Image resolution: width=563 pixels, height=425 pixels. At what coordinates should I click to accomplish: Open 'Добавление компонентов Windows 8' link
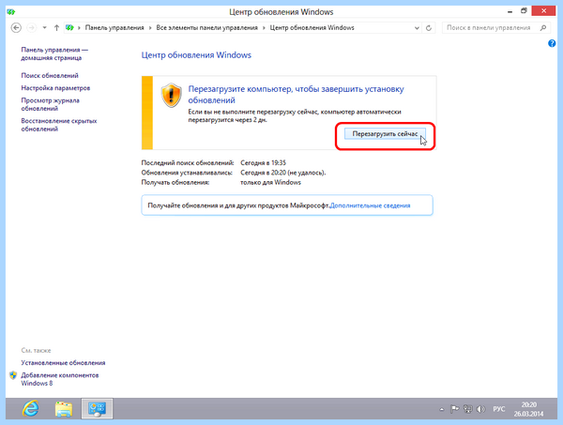click(x=60, y=379)
